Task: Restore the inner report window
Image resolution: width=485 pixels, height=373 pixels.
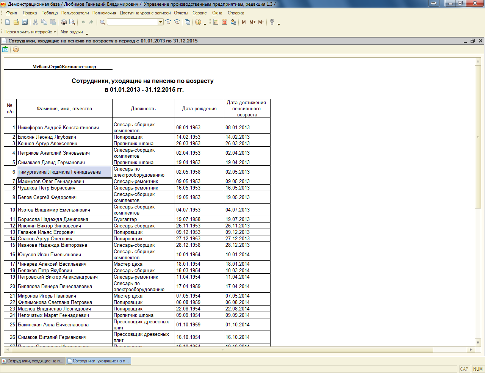Action: pos(472,41)
